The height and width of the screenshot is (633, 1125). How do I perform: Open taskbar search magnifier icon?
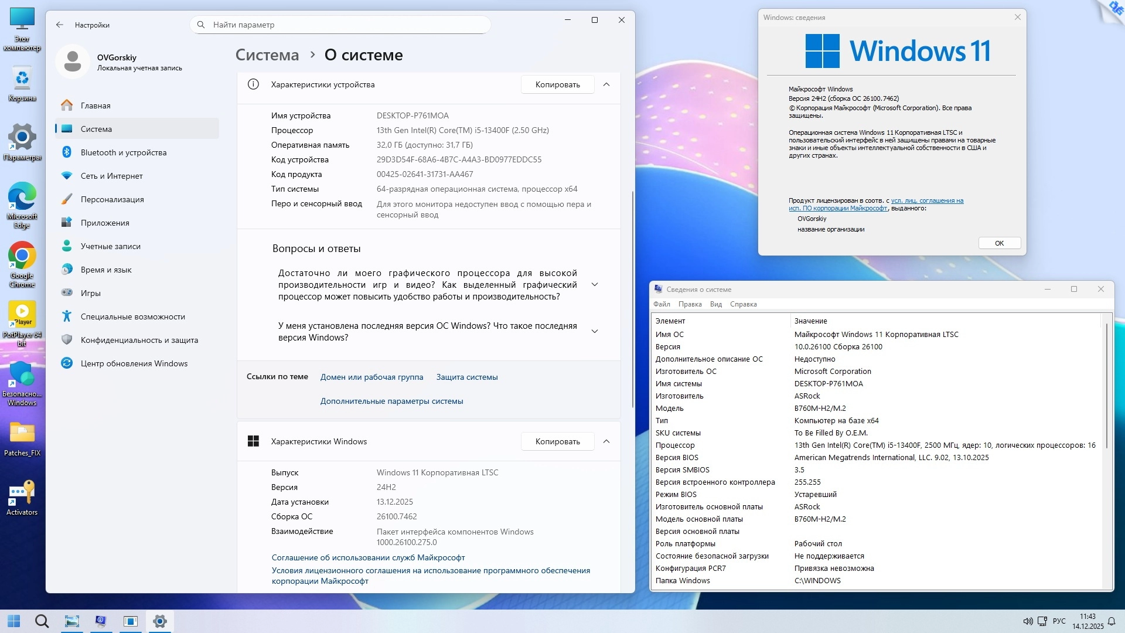click(x=42, y=621)
